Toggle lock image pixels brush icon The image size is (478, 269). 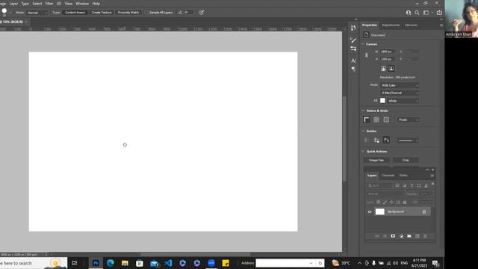tap(385, 202)
